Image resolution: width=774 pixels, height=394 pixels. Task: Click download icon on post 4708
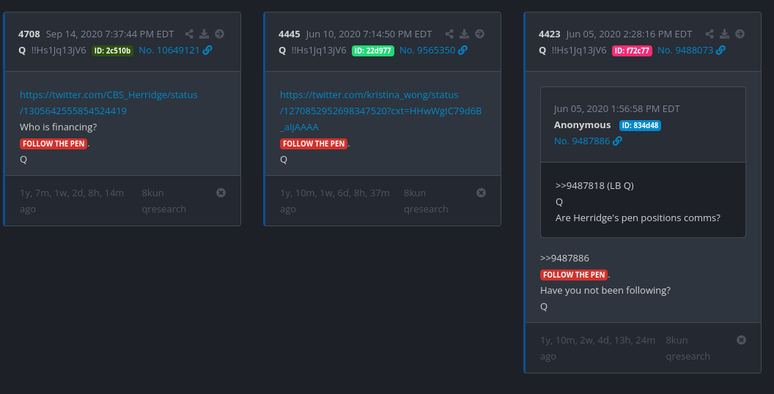[204, 34]
